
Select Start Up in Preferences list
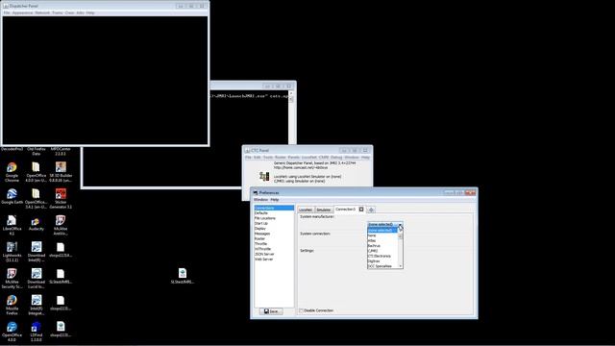click(x=274, y=223)
